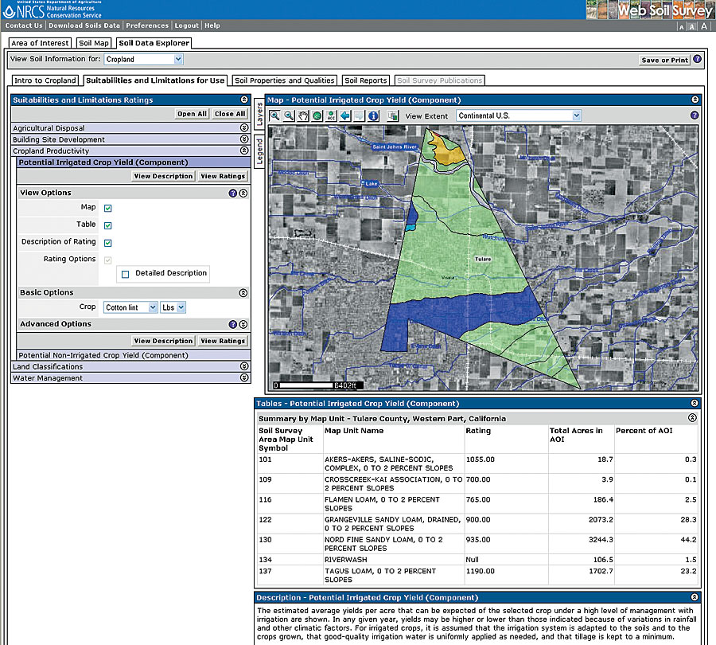Switch to the Soil Map tab
This screenshot has width=716, height=645.
pos(94,43)
